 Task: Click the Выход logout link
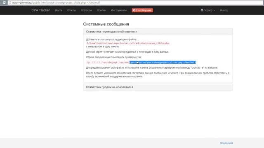click(x=224, y=10)
